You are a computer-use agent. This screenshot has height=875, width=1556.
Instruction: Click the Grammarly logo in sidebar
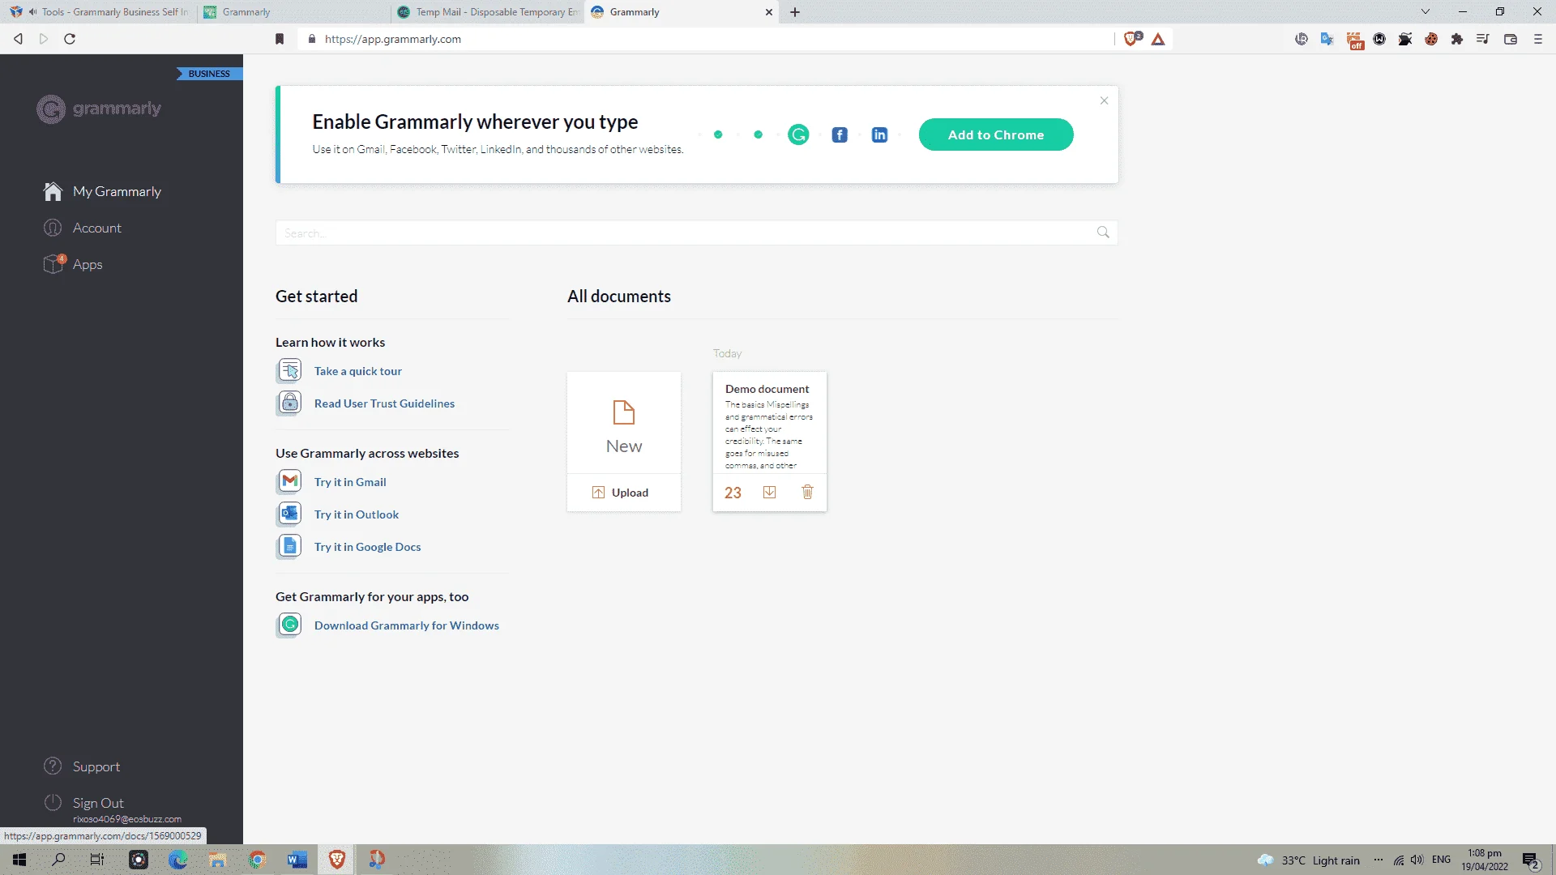point(99,109)
